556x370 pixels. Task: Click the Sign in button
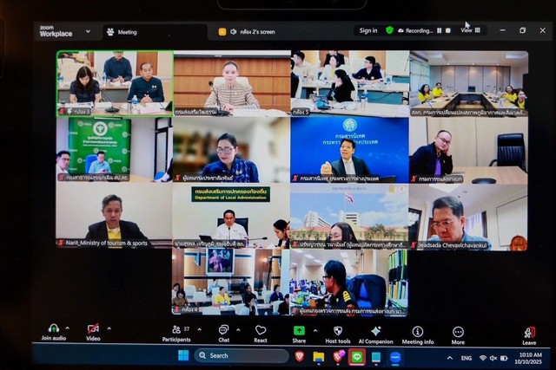[x=368, y=30]
